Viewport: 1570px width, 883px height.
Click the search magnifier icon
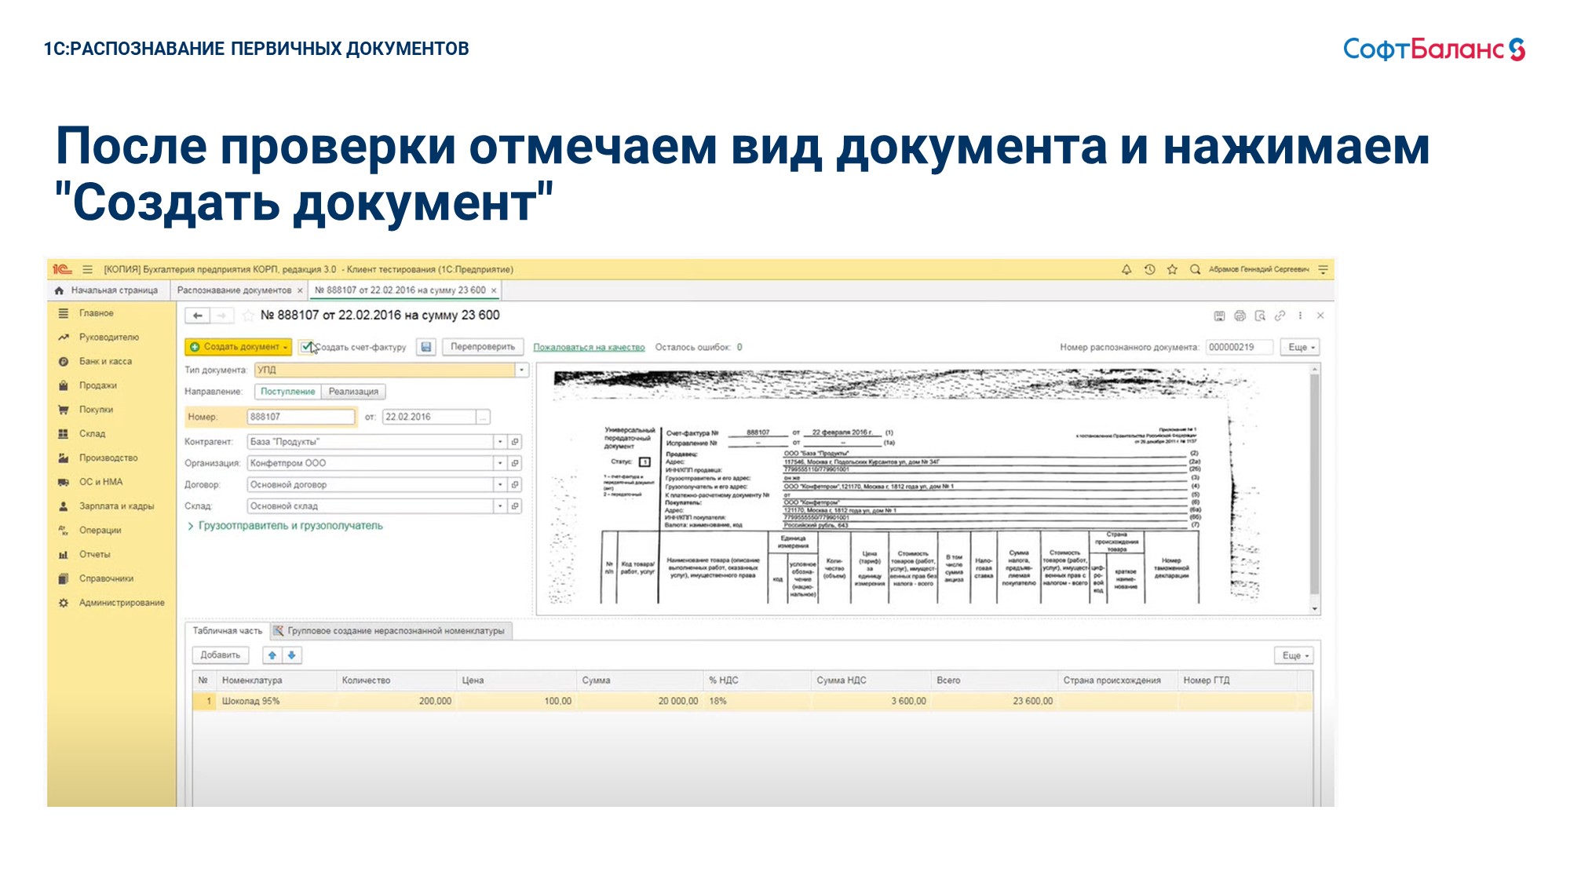[1195, 269]
